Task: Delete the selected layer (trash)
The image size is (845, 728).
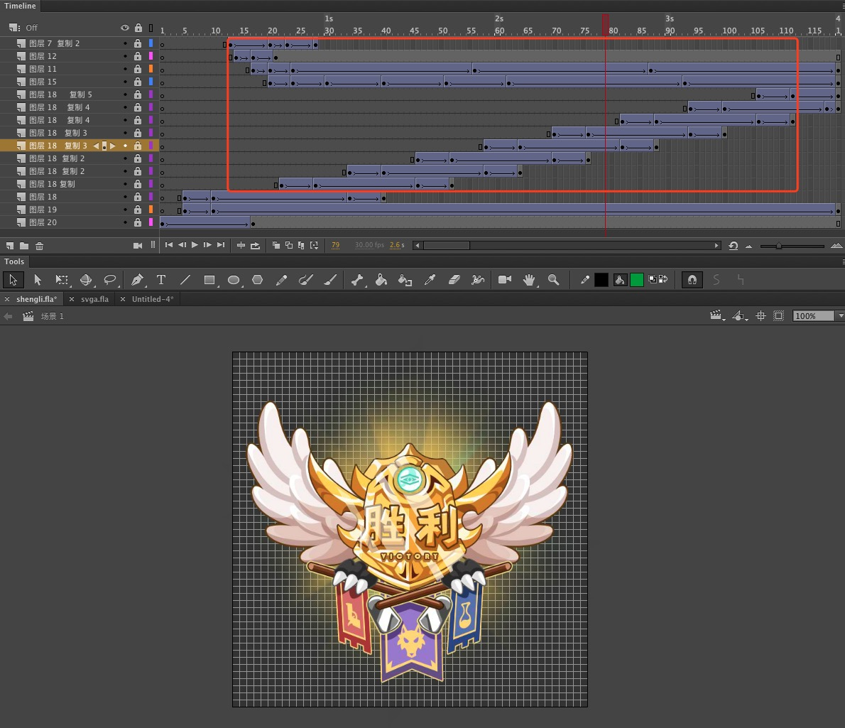Action: point(39,246)
